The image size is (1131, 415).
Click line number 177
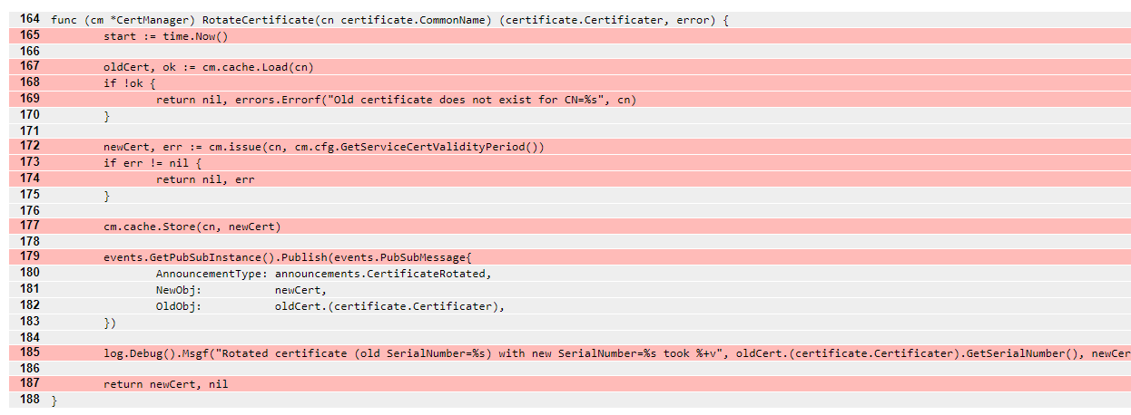point(29,226)
